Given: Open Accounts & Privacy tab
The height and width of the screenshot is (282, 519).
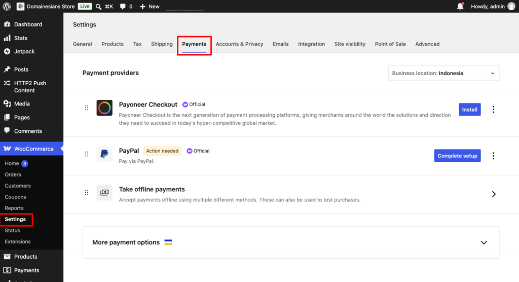Looking at the screenshot, I should [240, 44].
